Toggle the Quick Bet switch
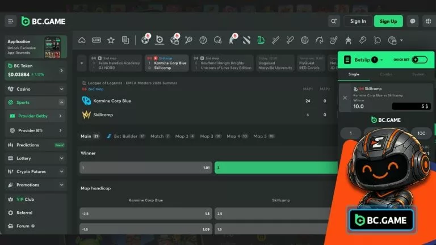The image size is (436, 245). tap(420, 60)
